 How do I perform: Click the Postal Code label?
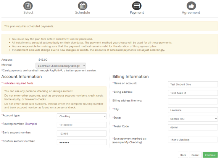(x=121, y=126)
